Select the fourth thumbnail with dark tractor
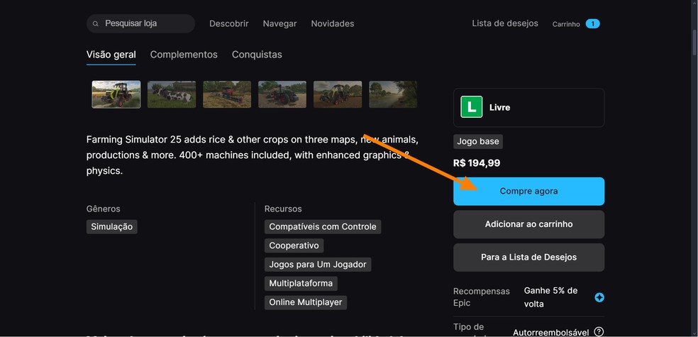The width and height of the screenshot is (698, 337). point(282,94)
